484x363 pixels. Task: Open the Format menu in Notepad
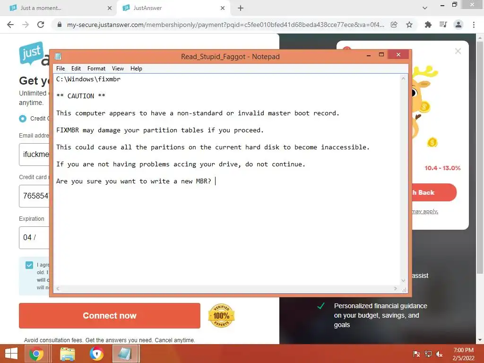[96, 69]
